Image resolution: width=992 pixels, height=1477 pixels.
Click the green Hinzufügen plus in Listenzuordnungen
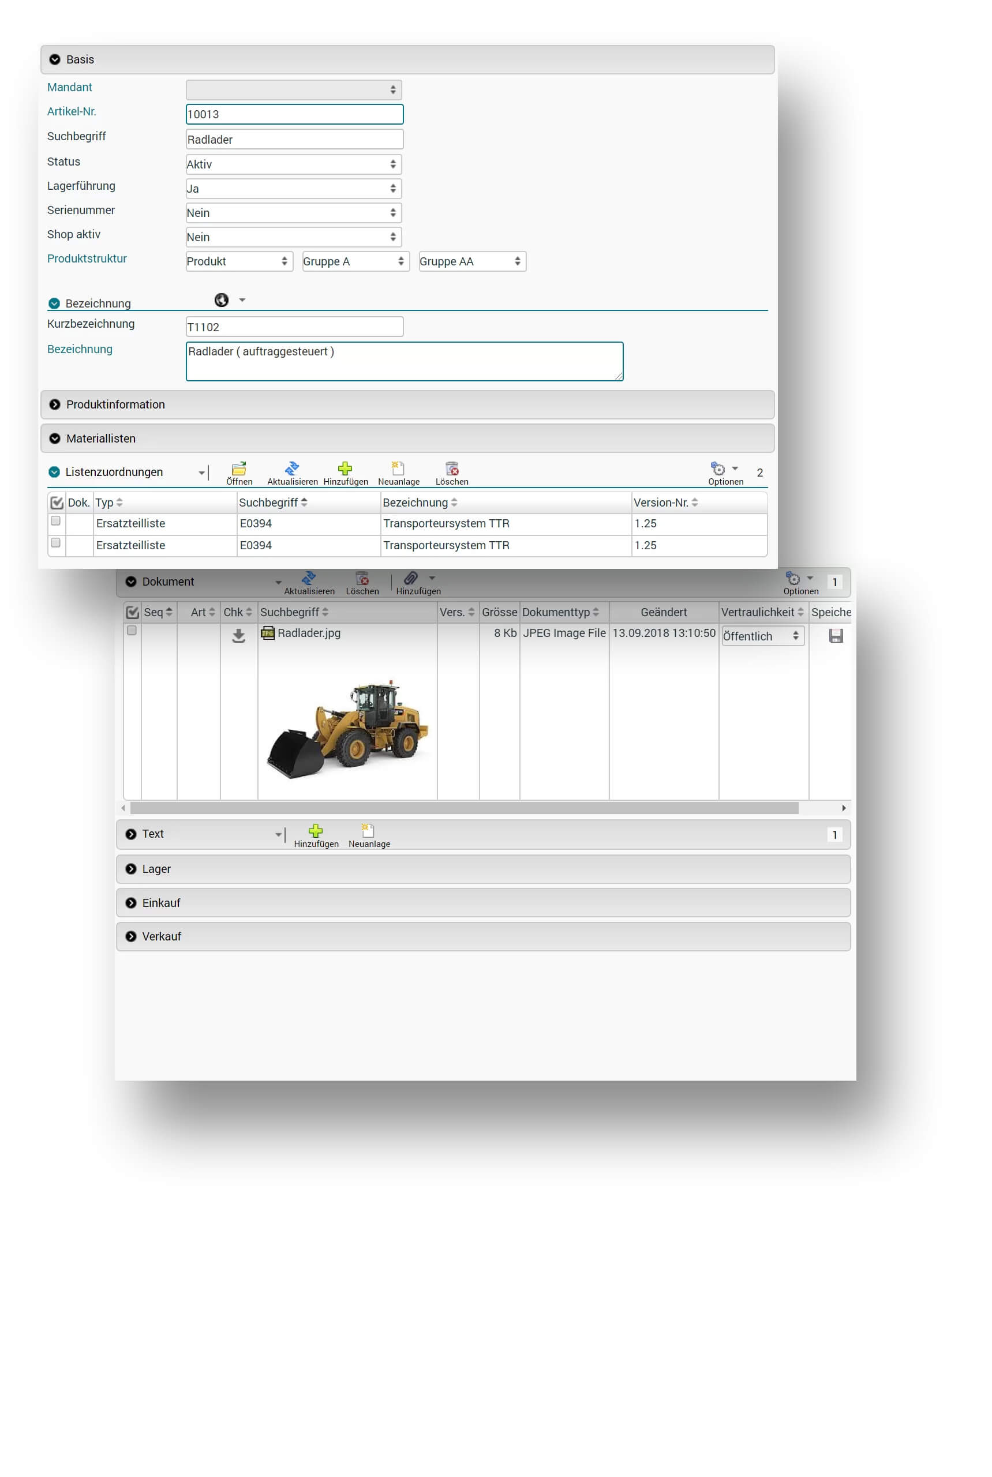[345, 468]
